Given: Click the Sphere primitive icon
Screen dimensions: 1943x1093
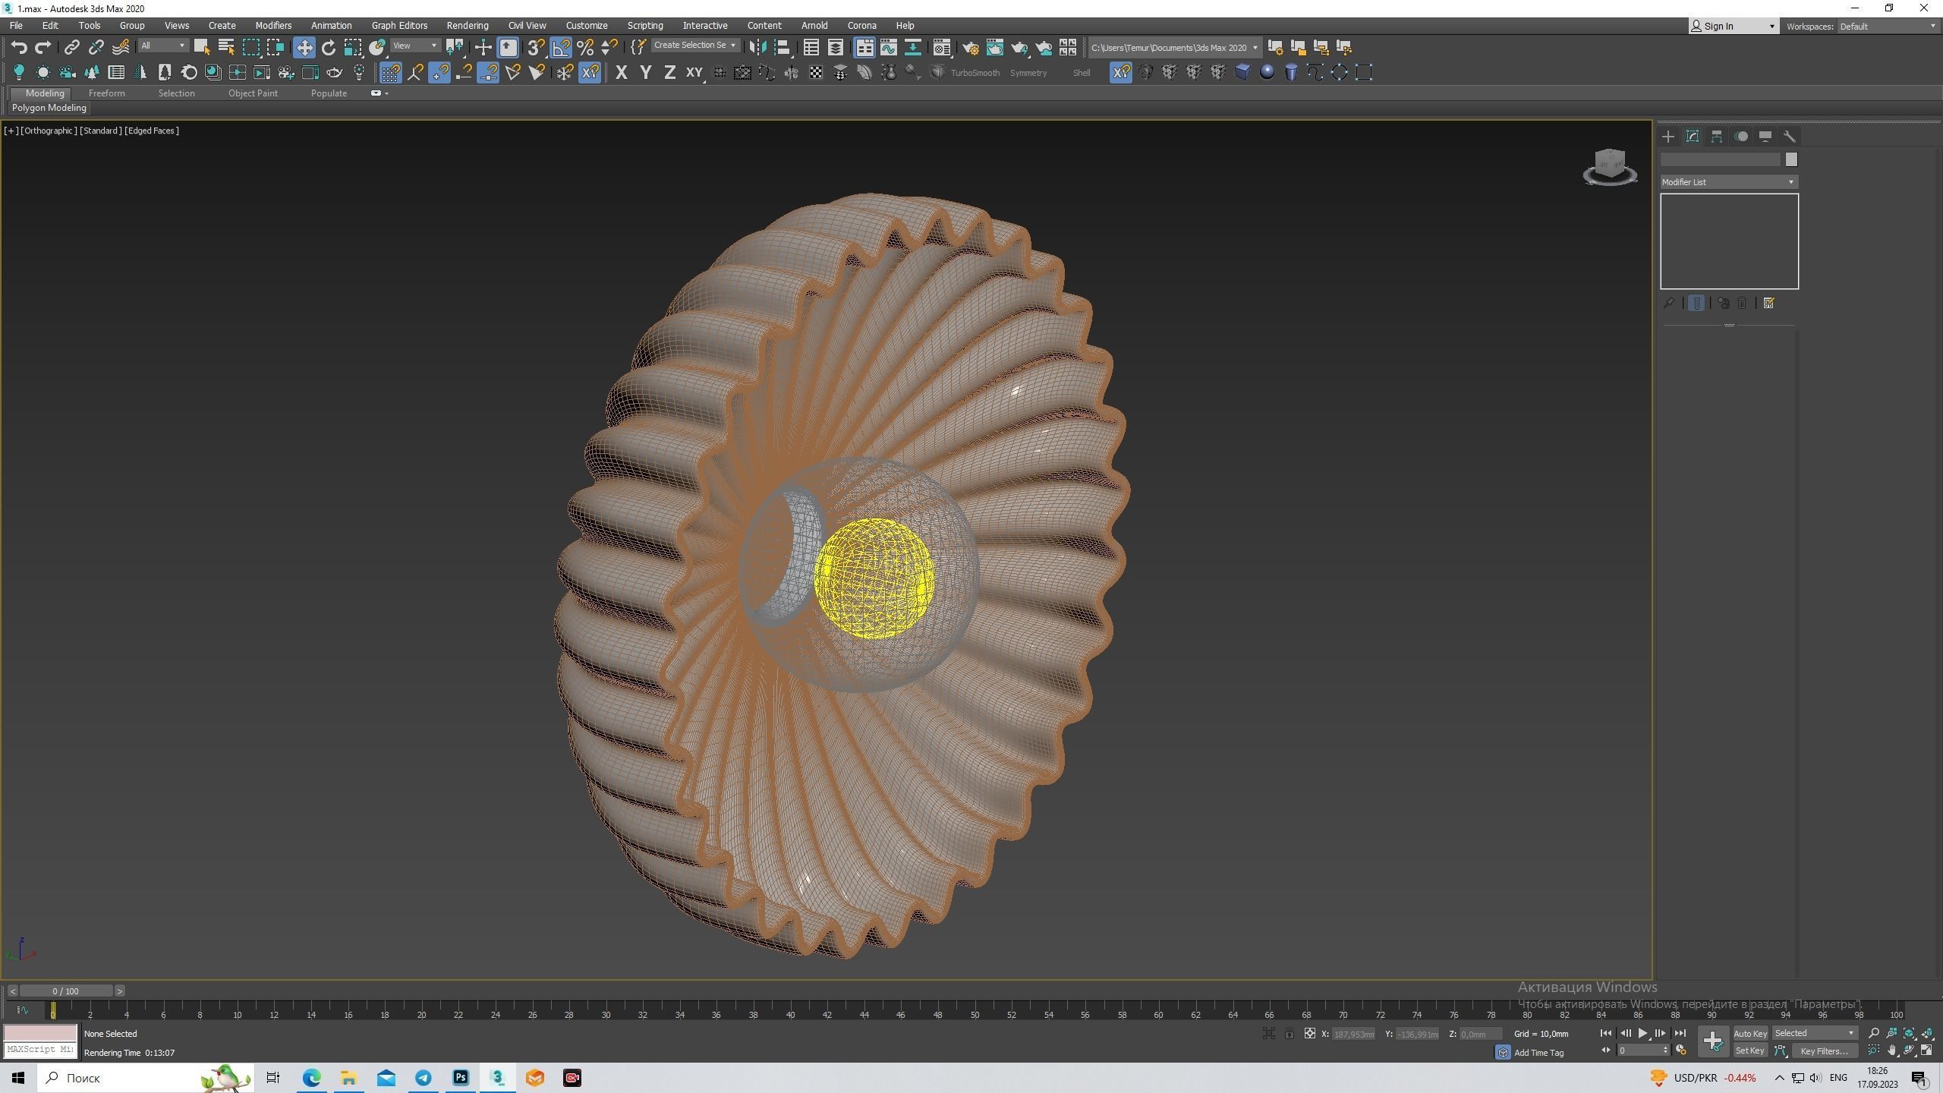Looking at the screenshot, I should click(1267, 72).
